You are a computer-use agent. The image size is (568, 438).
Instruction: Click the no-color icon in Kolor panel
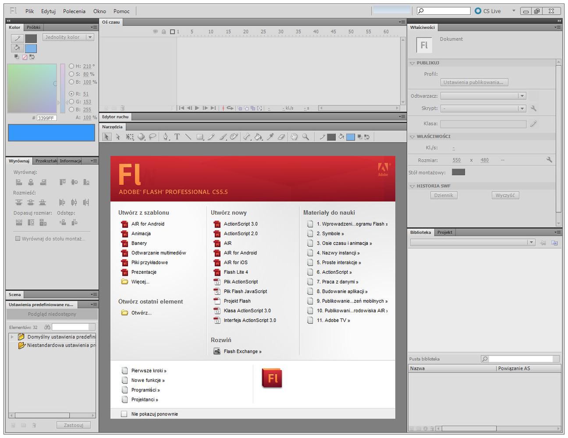pyautogui.click(x=25, y=57)
